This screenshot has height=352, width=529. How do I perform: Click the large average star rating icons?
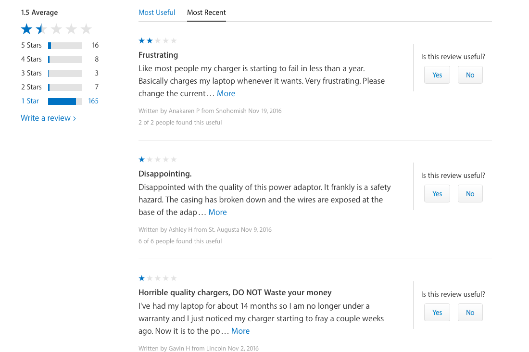pyautogui.click(x=56, y=29)
